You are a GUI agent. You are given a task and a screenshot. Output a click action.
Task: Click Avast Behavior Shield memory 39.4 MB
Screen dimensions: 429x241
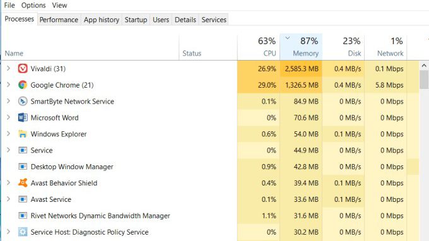click(x=306, y=183)
